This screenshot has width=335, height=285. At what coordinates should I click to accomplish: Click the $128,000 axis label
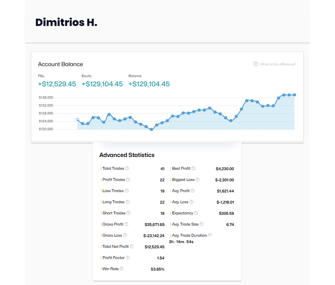46,113
